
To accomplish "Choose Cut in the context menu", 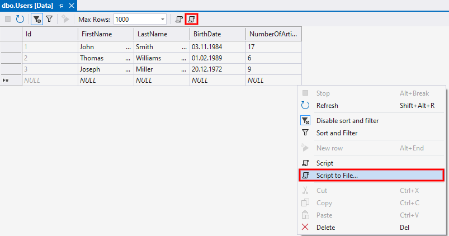I will (371, 191).
